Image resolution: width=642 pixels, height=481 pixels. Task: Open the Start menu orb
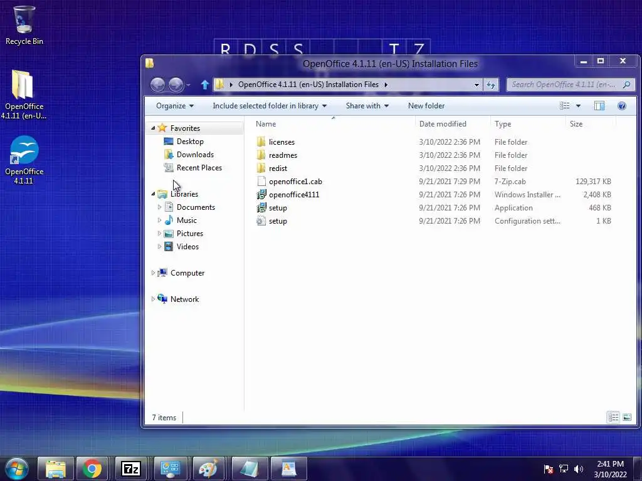17,468
